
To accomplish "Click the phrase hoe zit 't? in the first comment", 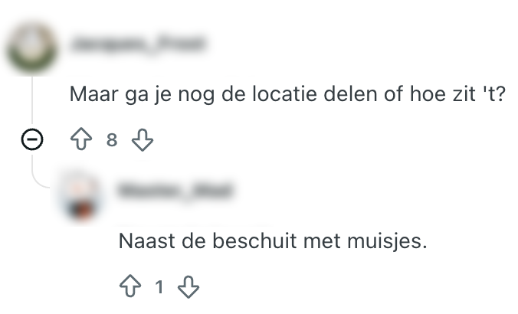I will (458, 93).
